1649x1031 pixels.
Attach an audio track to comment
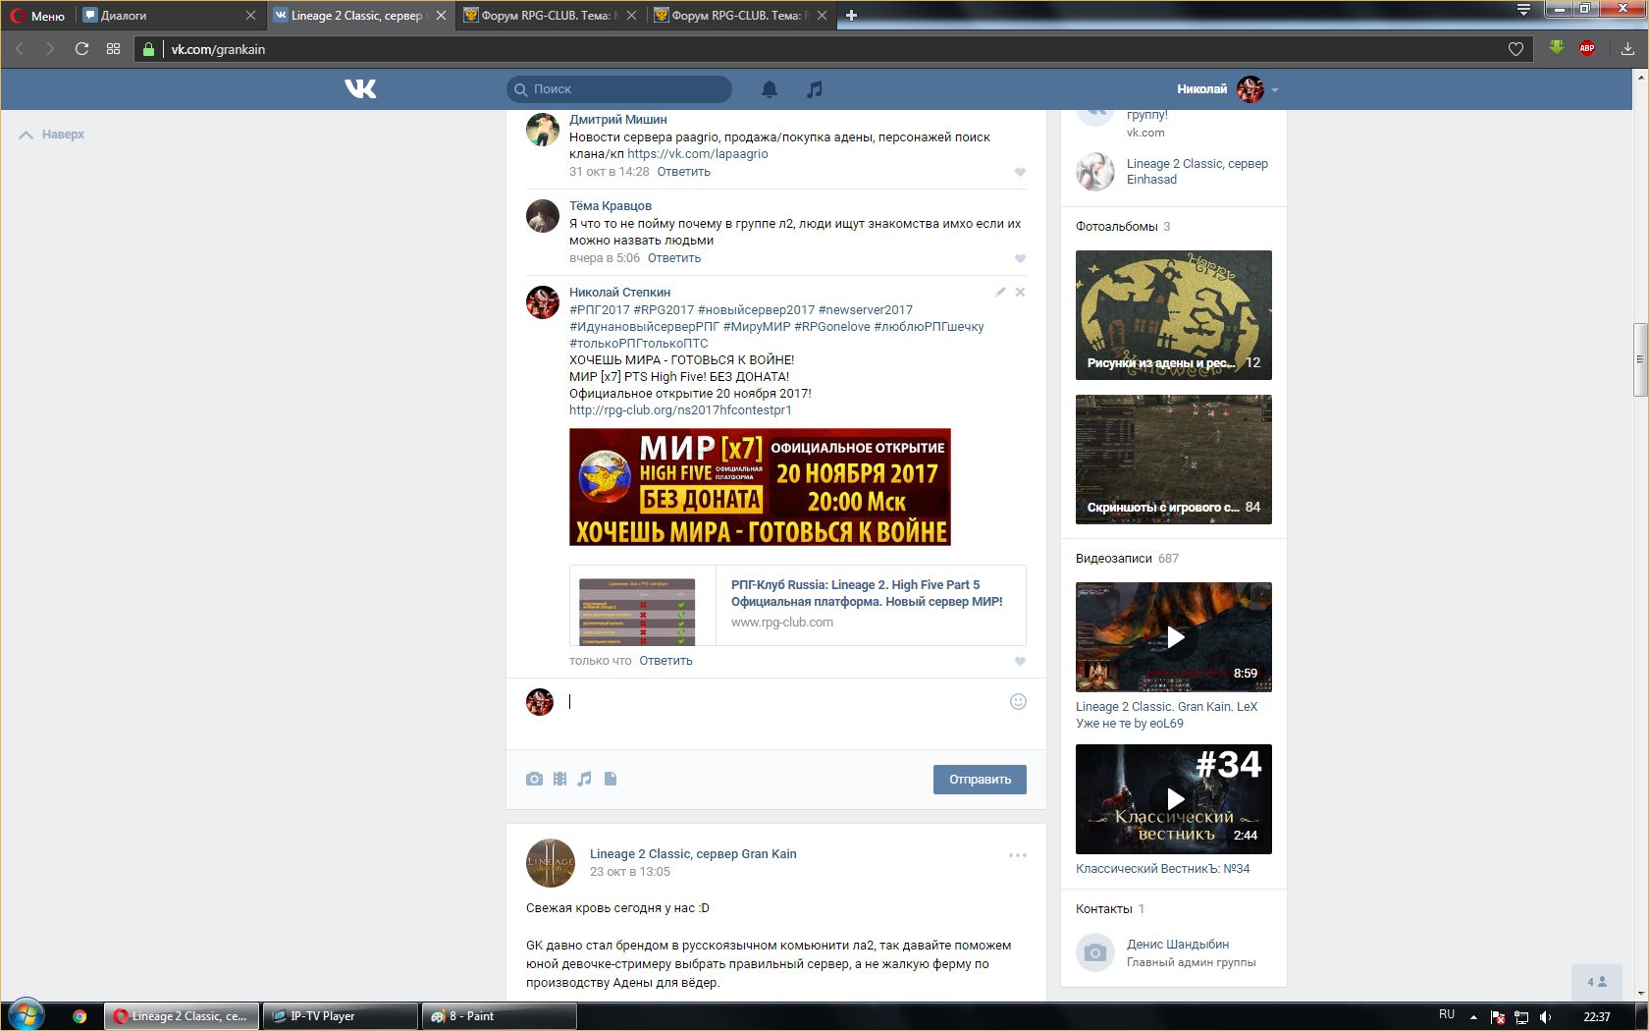pos(585,779)
